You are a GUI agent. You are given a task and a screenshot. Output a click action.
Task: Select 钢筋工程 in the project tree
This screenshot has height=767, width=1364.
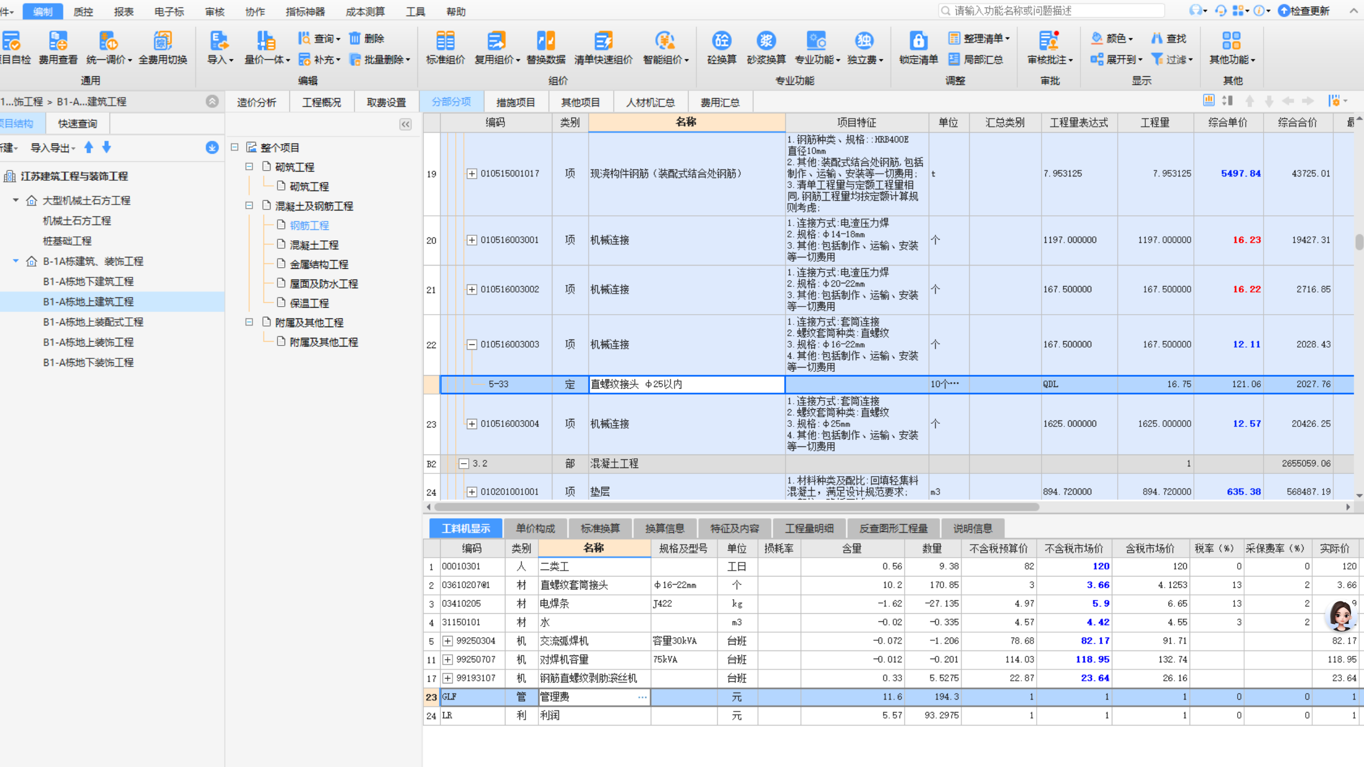(309, 225)
